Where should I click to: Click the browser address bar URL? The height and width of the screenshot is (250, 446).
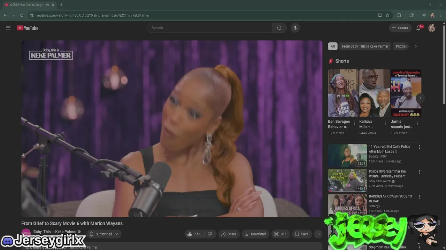[93, 15]
